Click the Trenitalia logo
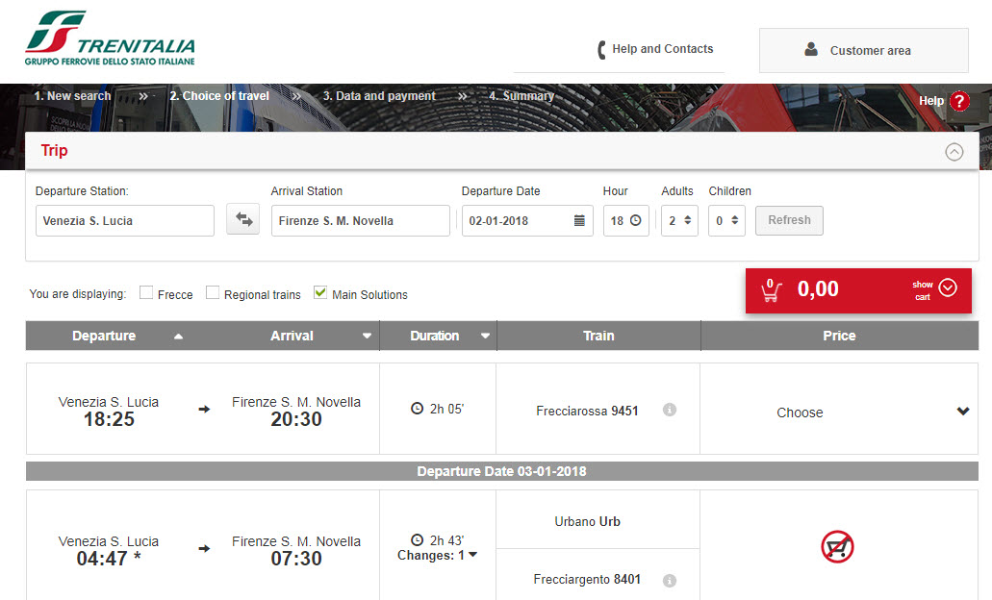Image resolution: width=992 pixels, height=600 pixels. pos(110,38)
